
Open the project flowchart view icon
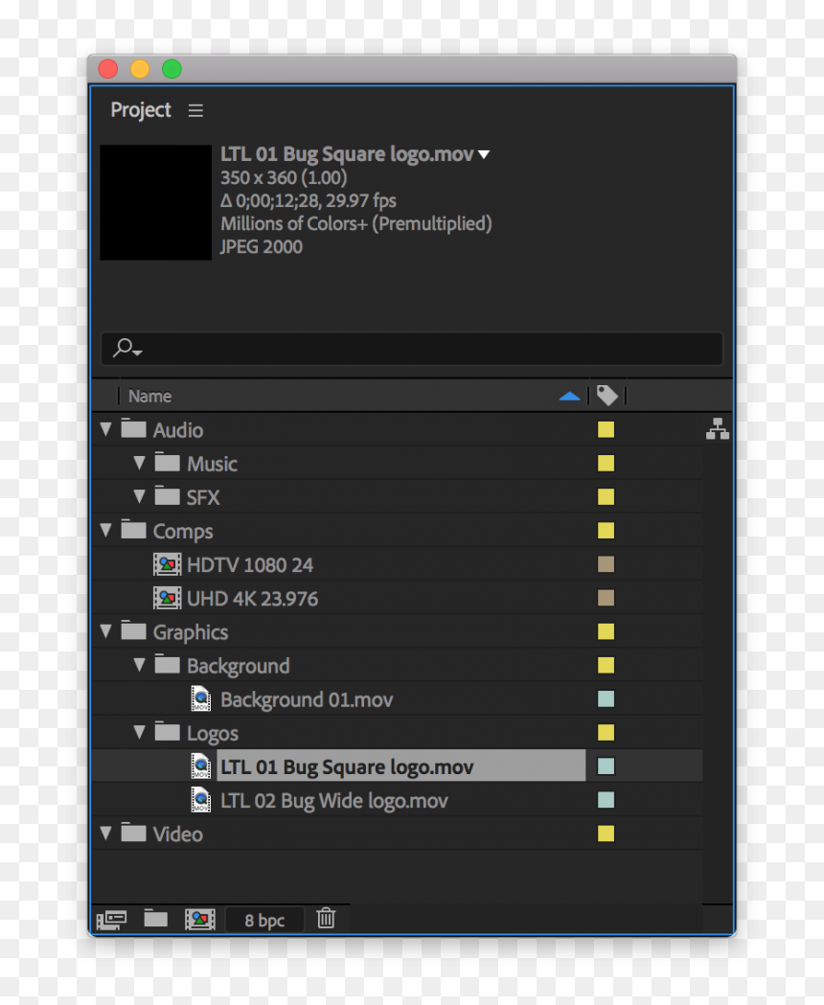(x=717, y=429)
